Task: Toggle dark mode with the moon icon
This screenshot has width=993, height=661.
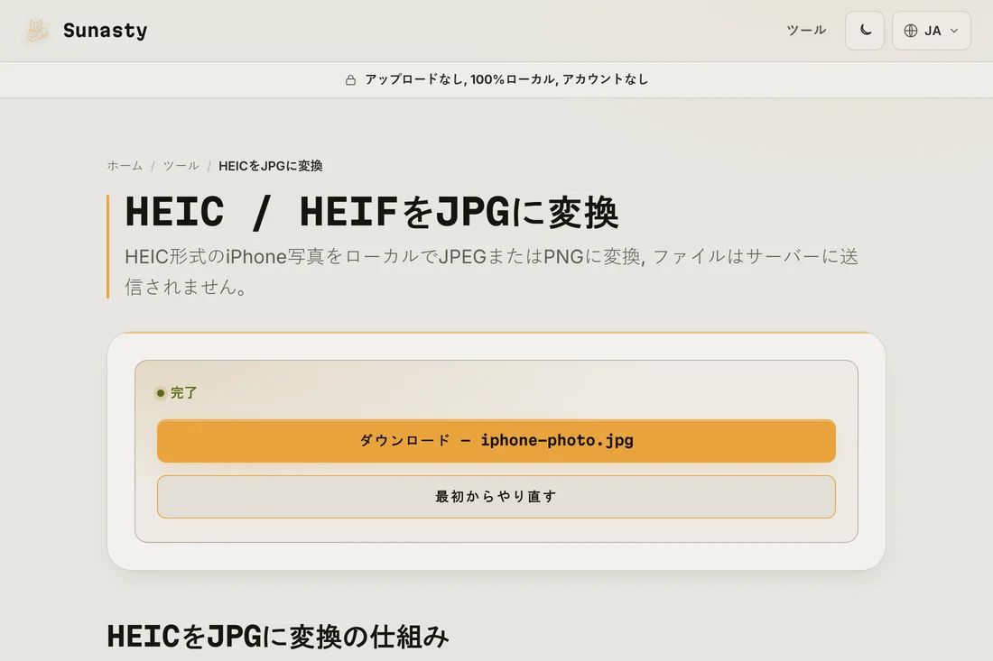Action: click(865, 31)
